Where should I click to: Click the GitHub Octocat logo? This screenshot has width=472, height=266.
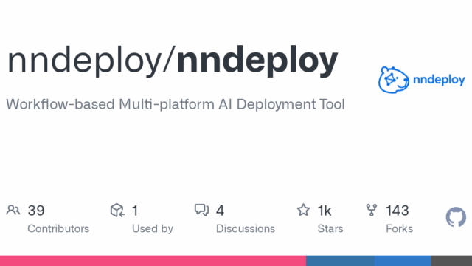pos(456,216)
